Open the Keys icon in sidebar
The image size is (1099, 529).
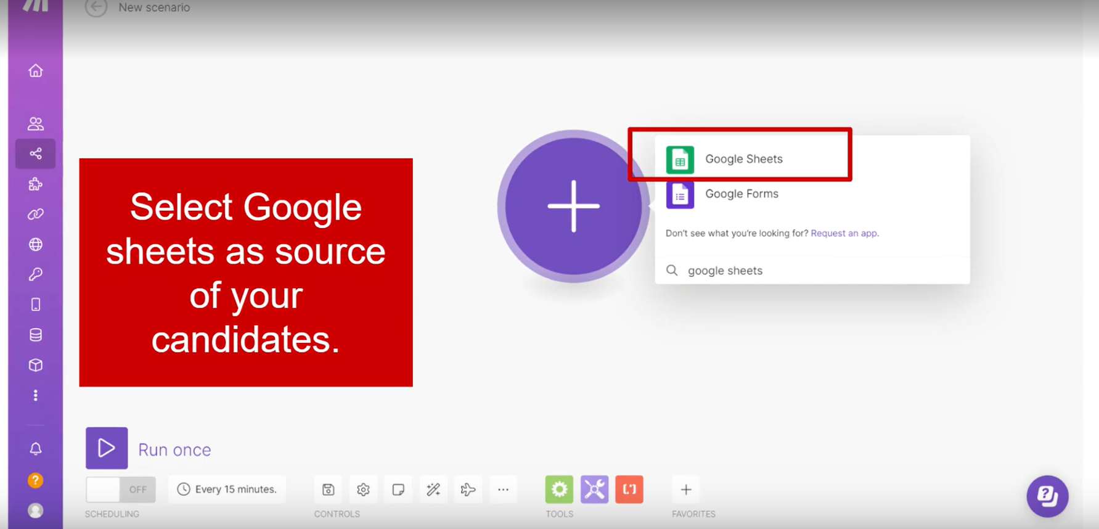click(36, 274)
